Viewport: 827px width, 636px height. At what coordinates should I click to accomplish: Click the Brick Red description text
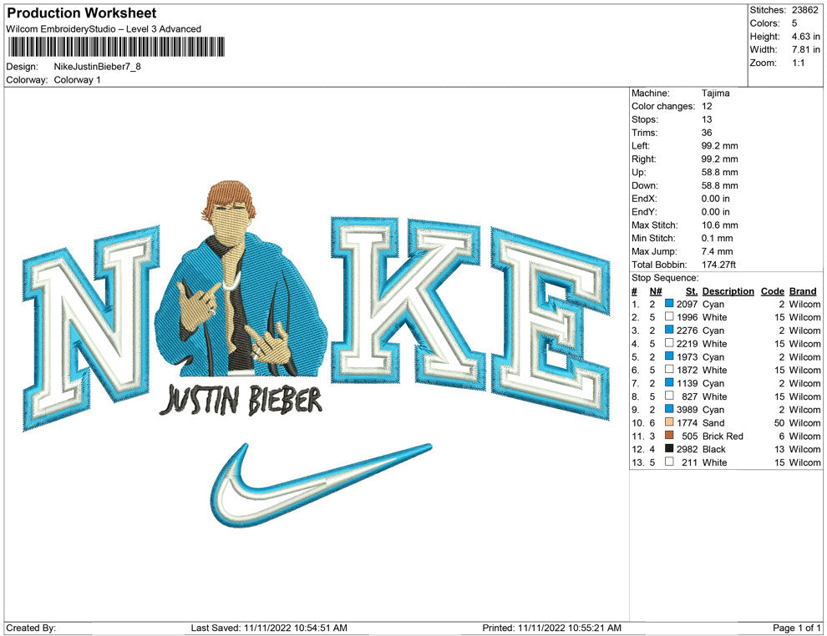point(723,436)
